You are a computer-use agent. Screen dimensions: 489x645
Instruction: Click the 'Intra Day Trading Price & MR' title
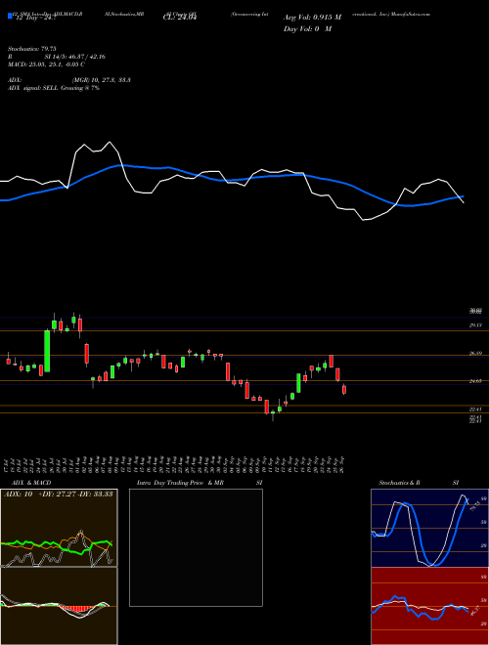pos(180,483)
